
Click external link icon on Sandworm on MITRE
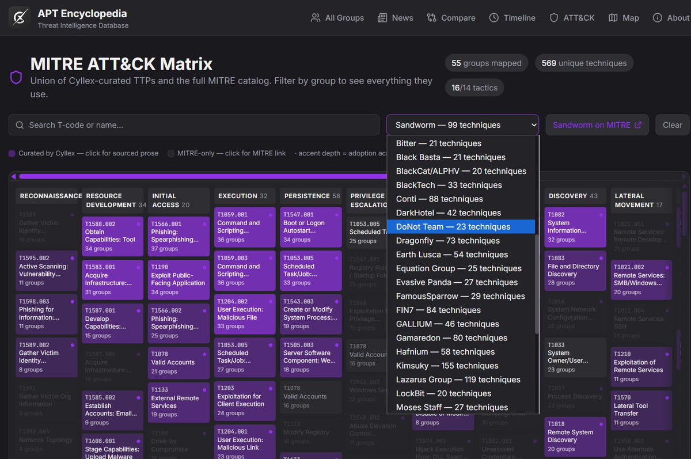637,125
